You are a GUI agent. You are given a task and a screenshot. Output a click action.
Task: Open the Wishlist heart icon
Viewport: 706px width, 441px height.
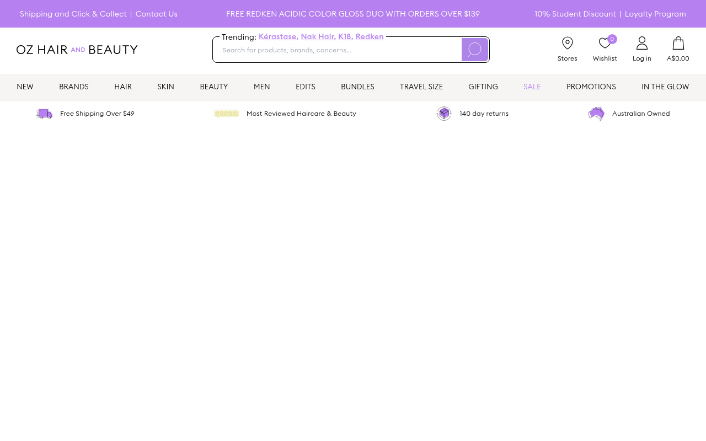pos(605,43)
